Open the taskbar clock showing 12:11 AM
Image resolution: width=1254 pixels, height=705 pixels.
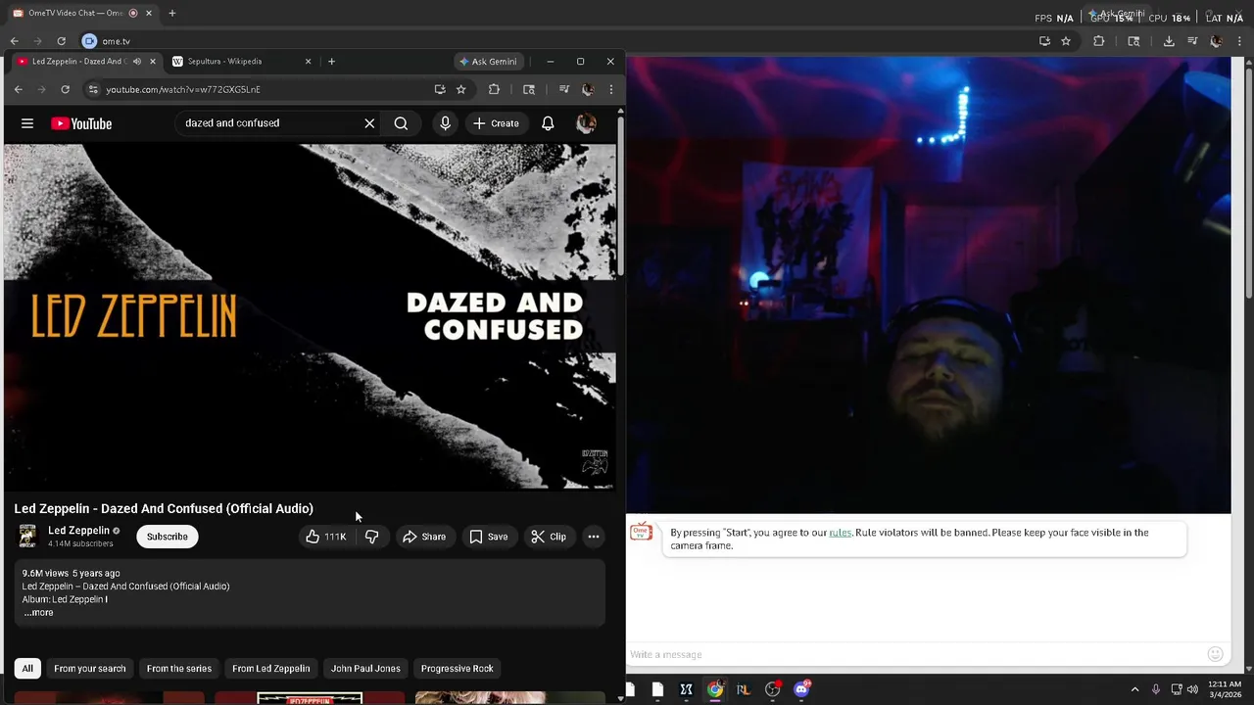pos(1225,689)
